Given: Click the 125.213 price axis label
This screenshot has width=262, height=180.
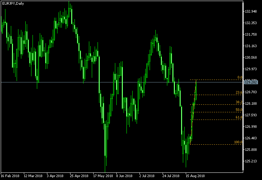Looking at the screenshot, I should coord(251,161).
